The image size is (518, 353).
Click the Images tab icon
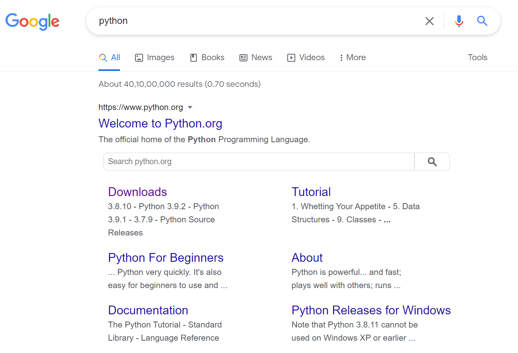coord(139,57)
